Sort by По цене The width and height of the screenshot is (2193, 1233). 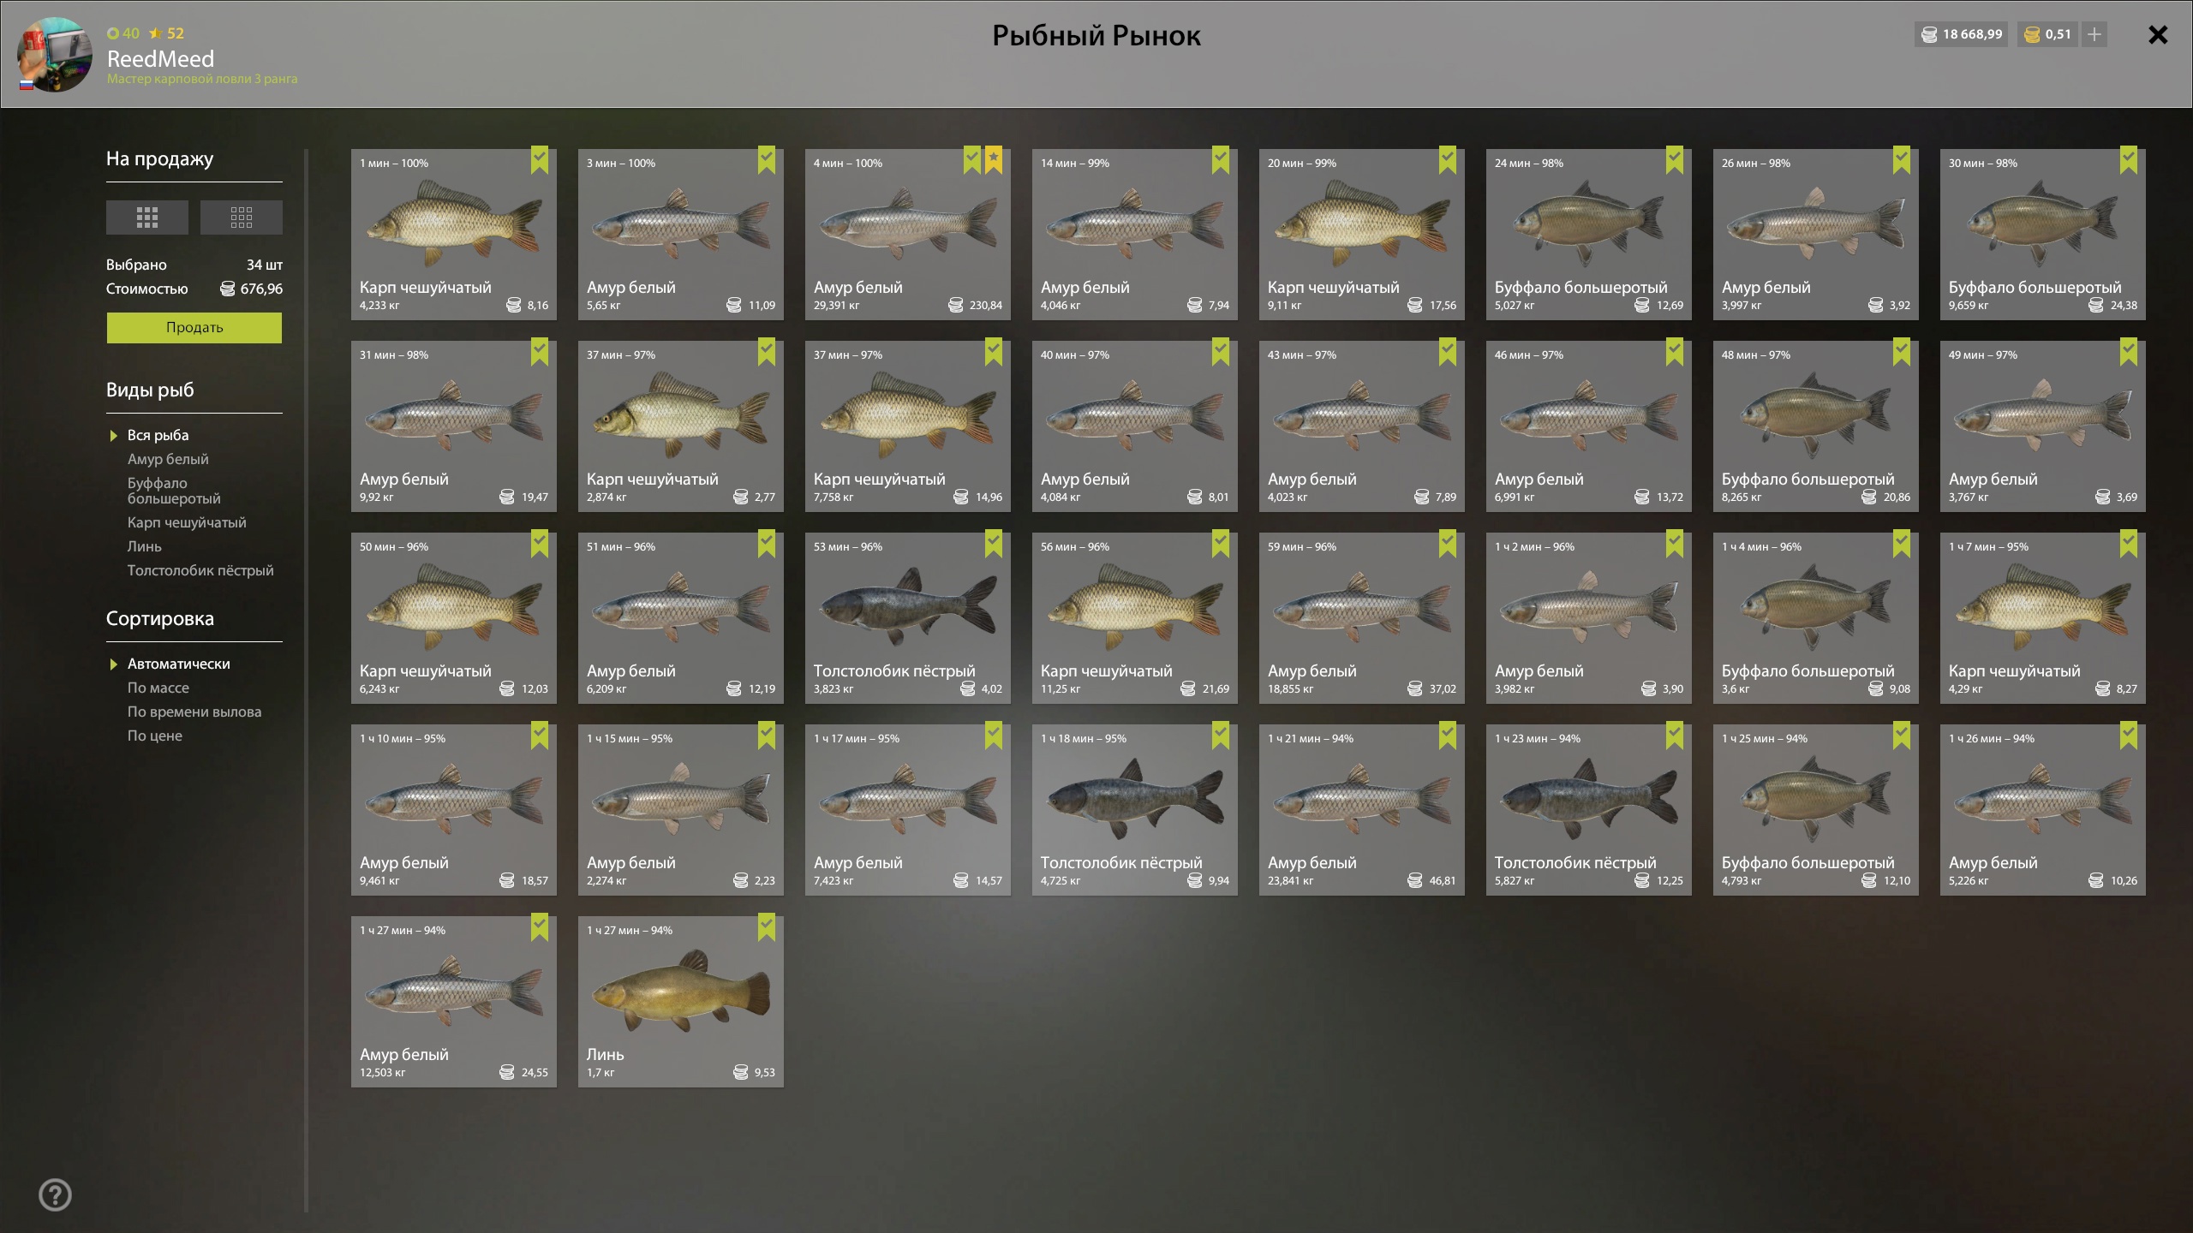(155, 736)
